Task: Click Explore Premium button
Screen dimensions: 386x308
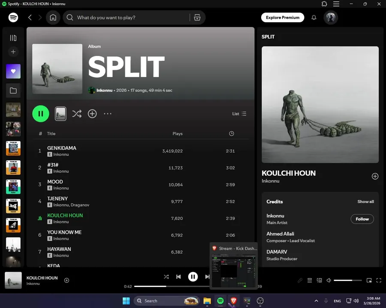Action: (283, 18)
